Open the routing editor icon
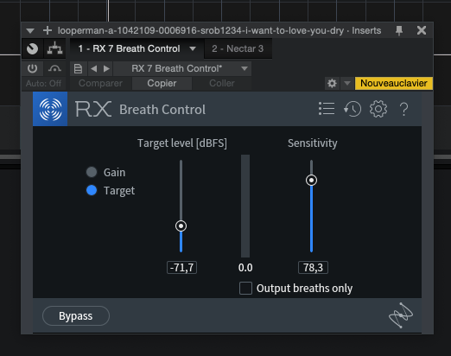The image size is (451, 356). tap(54, 48)
